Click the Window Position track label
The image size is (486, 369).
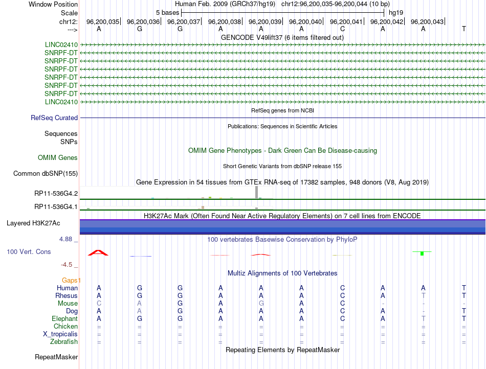tap(53, 4)
